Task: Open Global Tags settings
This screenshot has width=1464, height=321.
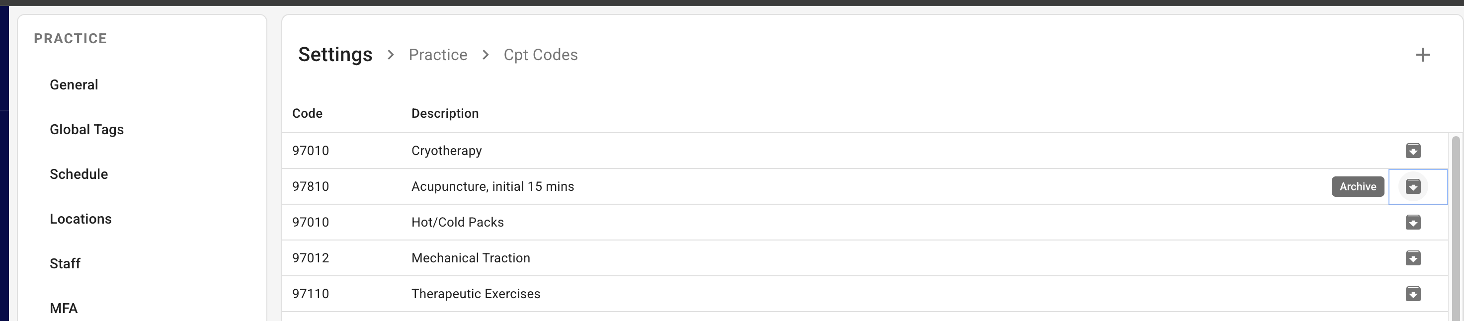Action: pyautogui.click(x=86, y=130)
